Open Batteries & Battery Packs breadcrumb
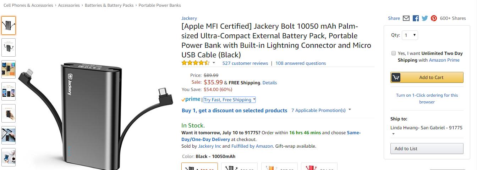Image resolution: width=477 pixels, height=170 pixels. pos(110,5)
